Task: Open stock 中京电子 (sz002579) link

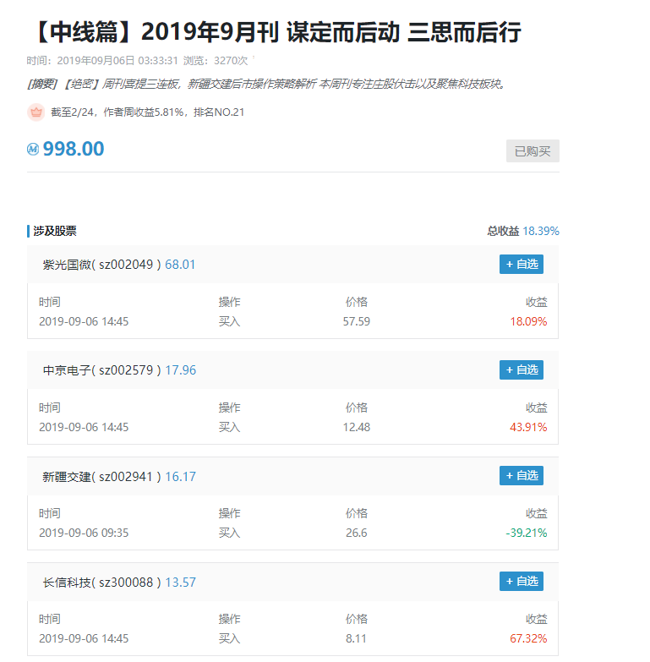Action: (101, 370)
